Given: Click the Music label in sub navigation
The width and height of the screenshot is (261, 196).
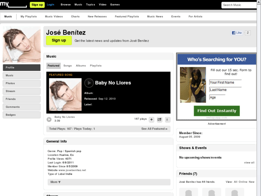Looking at the screenshot, I should (8, 17).
